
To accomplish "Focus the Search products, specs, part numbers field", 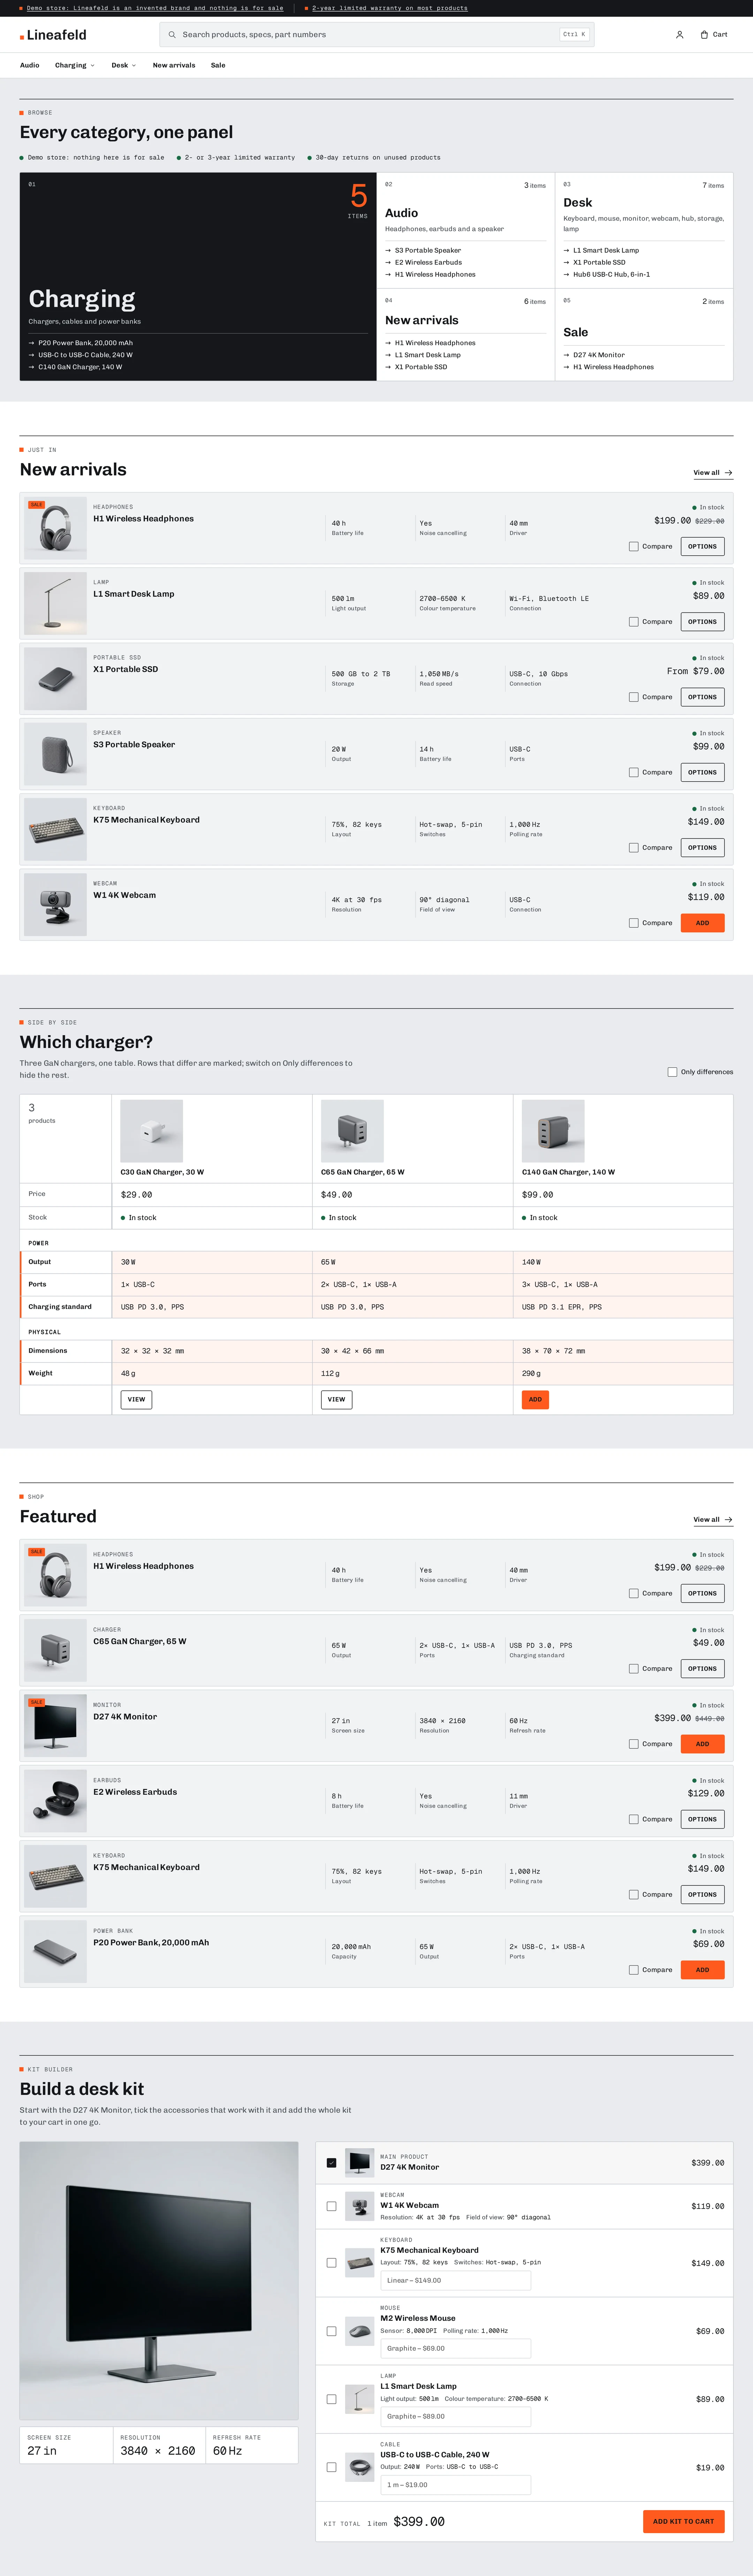I will [x=377, y=35].
